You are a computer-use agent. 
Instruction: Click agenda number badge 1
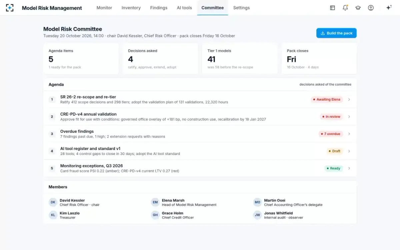coord(52,99)
